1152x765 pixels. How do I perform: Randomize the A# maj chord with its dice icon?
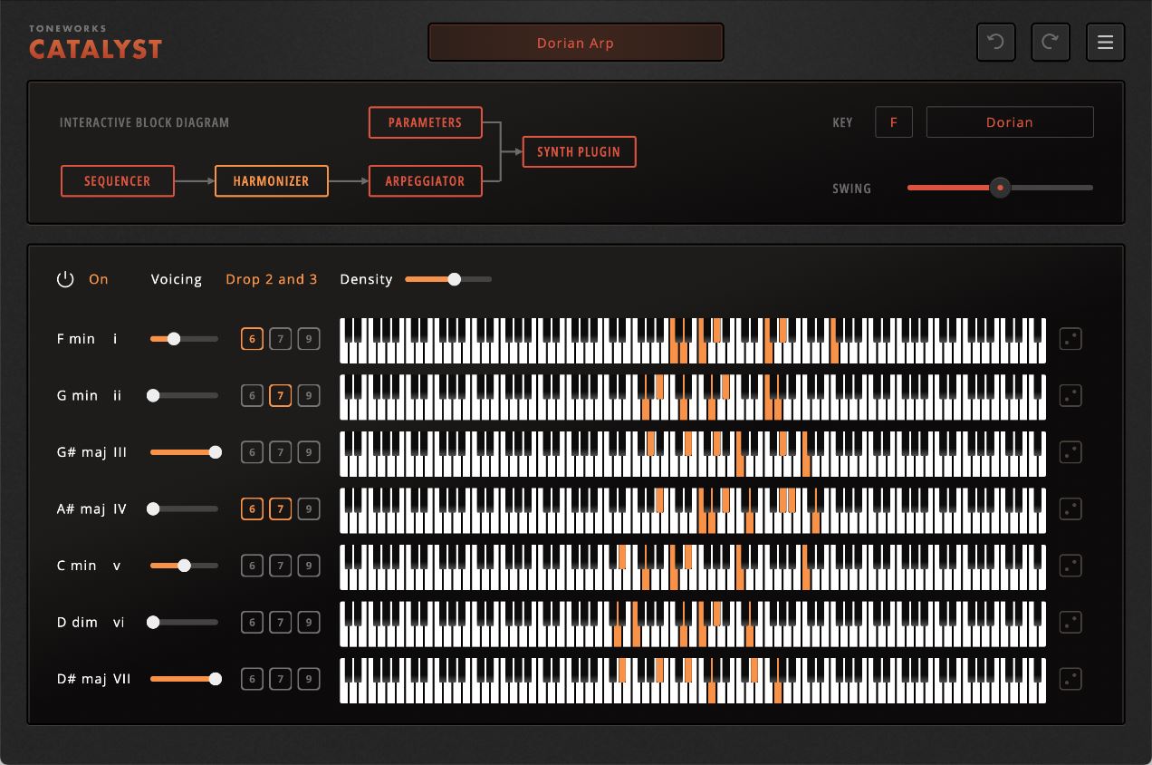coord(1070,508)
